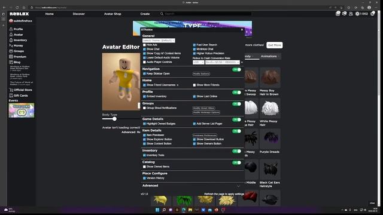Check Show Owned Items in Catalog

pyautogui.click(x=144, y=167)
